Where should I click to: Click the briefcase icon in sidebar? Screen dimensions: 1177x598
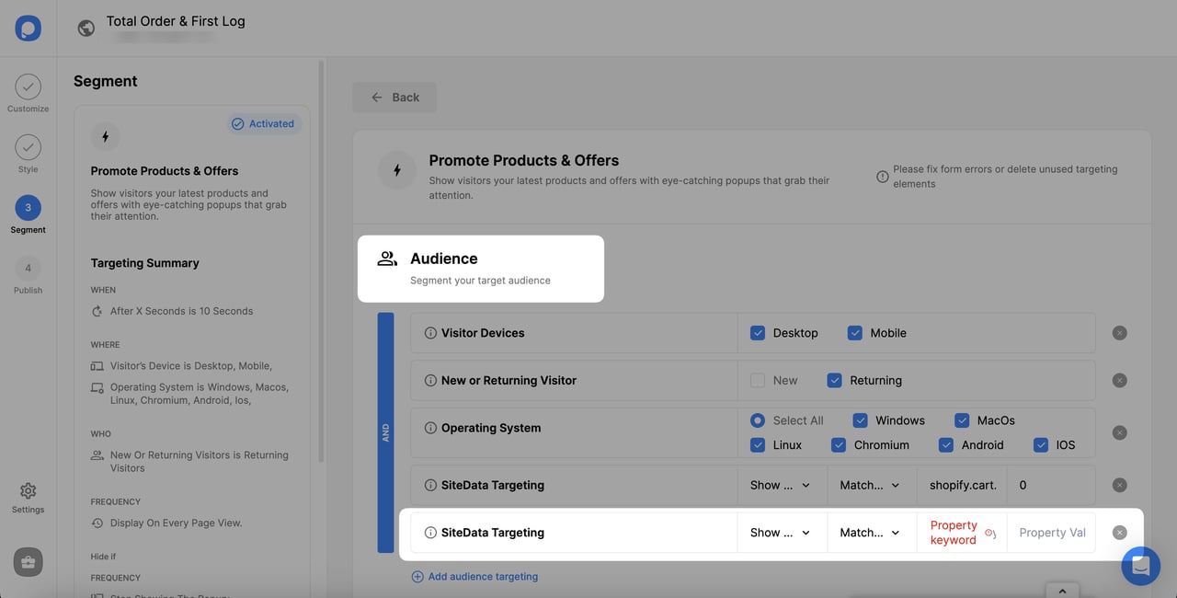pos(28,562)
